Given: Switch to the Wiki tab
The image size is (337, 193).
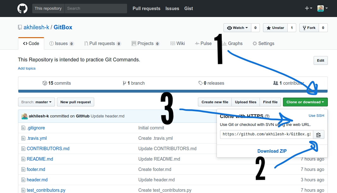Looking at the screenshot, I should coord(178,43).
